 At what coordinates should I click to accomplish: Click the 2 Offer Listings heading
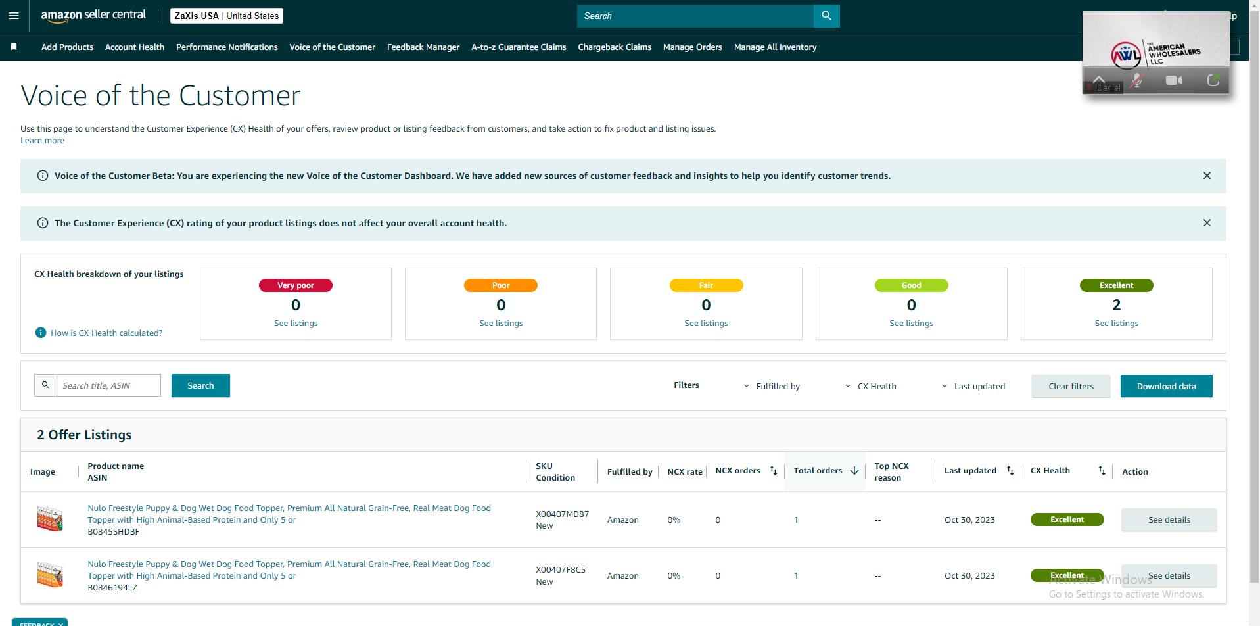click(84, 435)
